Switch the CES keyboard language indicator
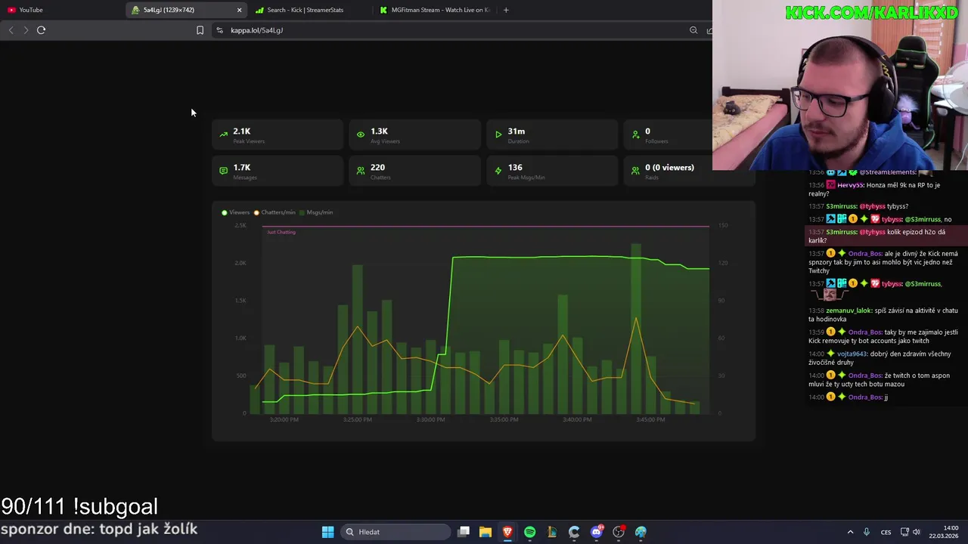Screen dimensions: 968x544 pos(886,532)
